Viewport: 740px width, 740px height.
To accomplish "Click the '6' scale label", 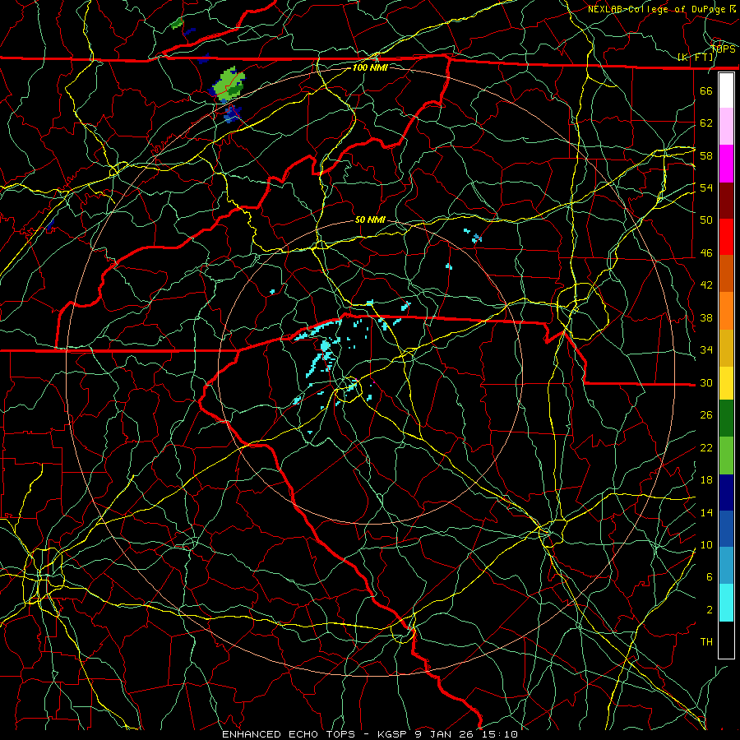I will pos(710,577).
